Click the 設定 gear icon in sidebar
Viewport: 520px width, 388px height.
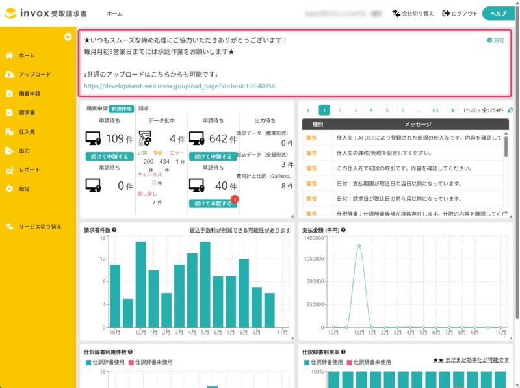10,189
